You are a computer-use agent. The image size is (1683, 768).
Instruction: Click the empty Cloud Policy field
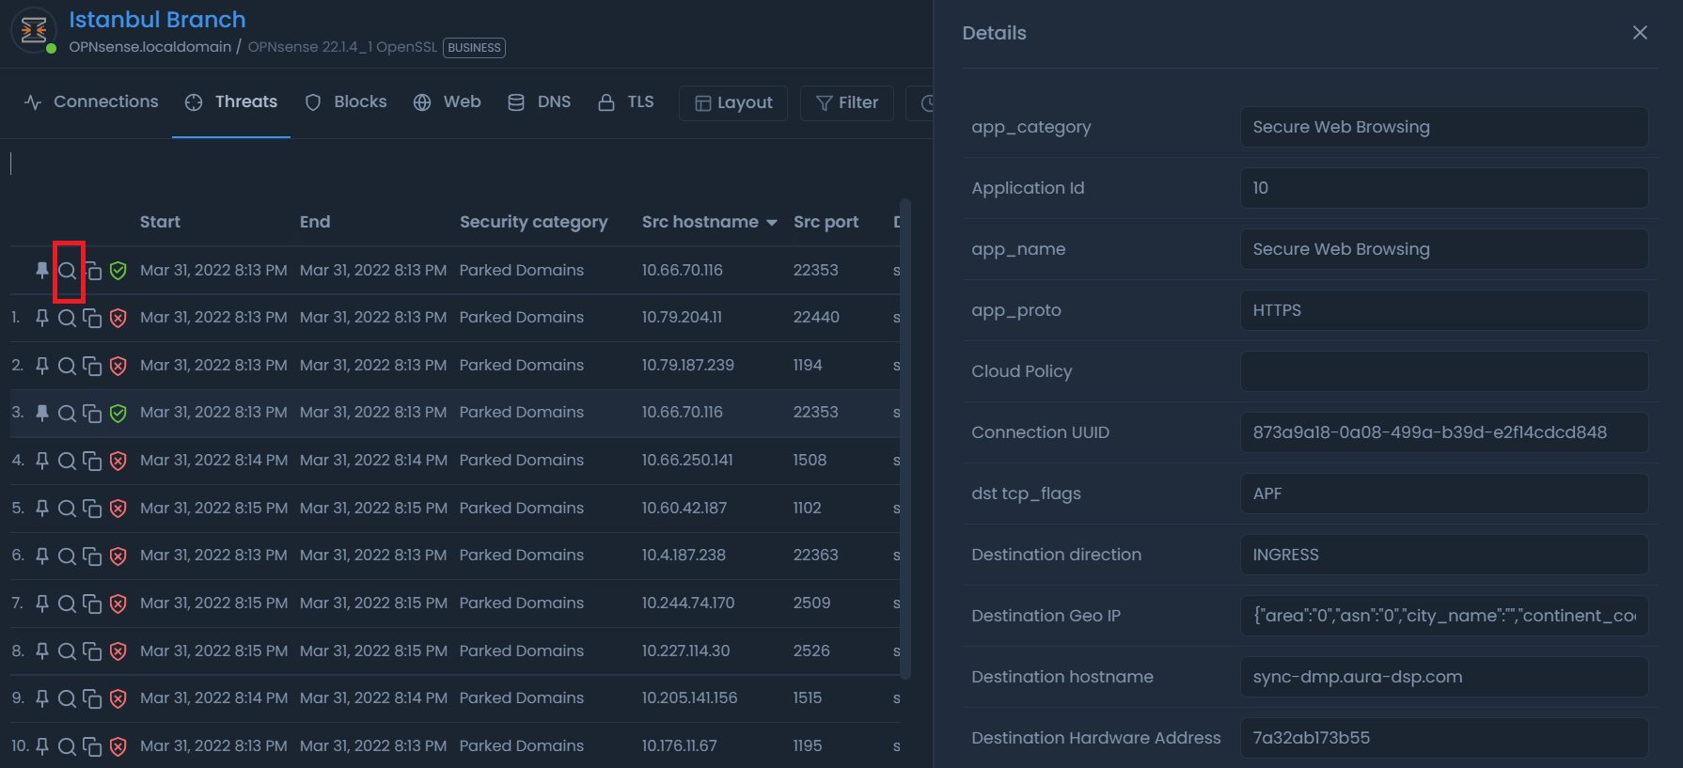(x=1443, y=371)
